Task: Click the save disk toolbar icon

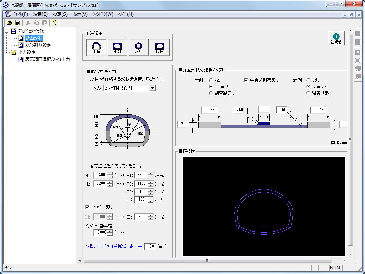Action: coord(17,22)
